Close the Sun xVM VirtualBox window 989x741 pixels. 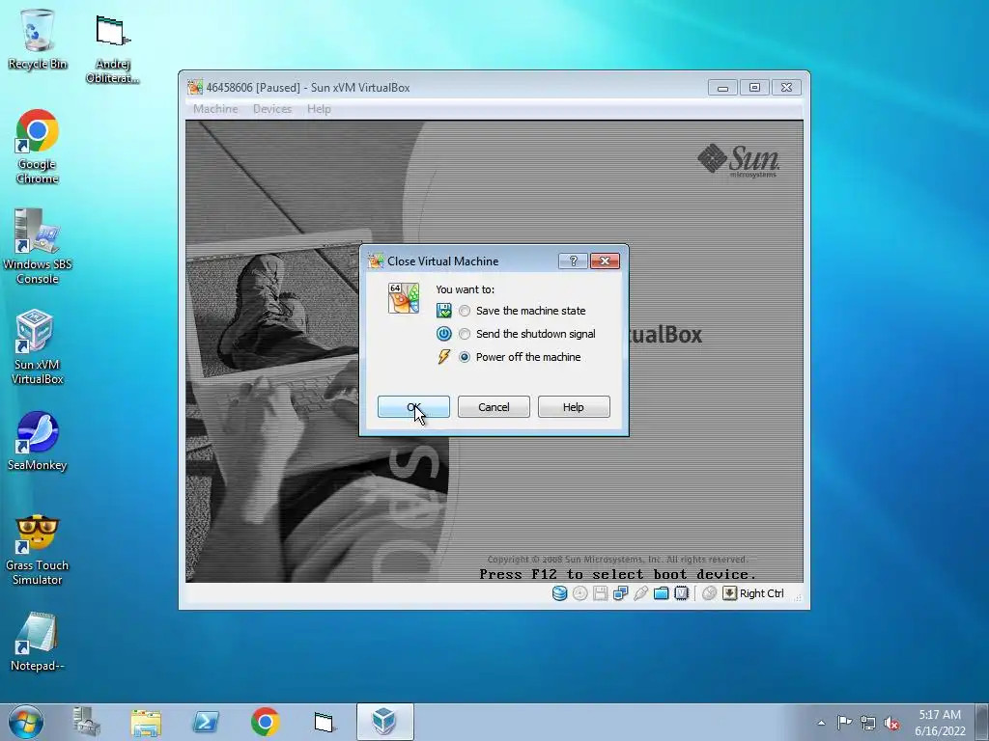click(x=786, y=88)
